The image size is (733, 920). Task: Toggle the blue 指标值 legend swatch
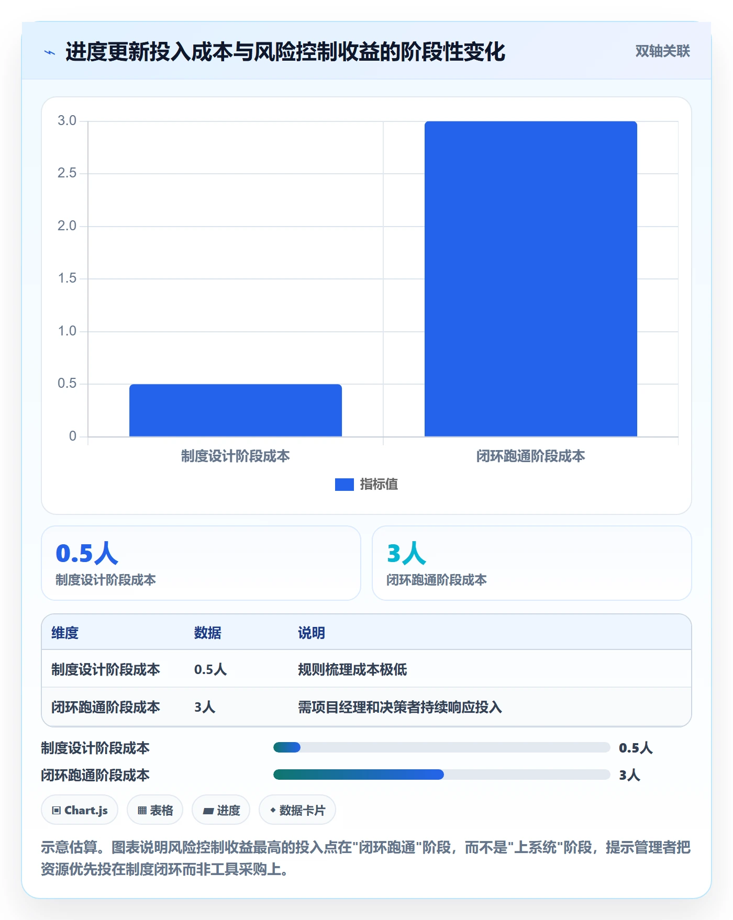(x=344, y=485)
